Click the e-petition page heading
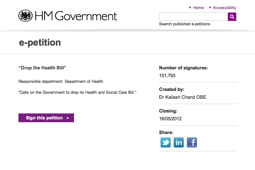This screenshot has height=170, width=255. [x=40, y=43]
